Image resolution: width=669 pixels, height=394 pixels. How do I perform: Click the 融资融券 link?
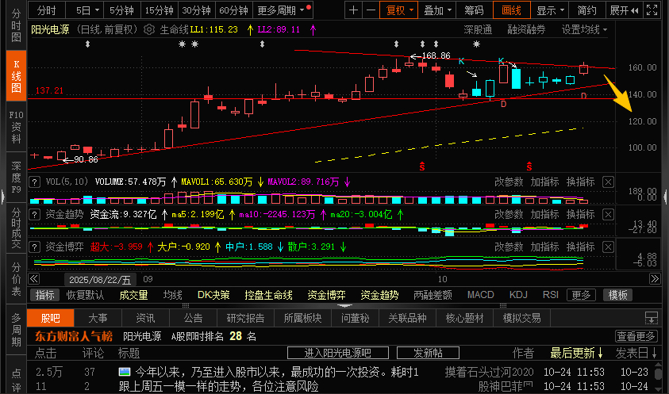(526, 29)
